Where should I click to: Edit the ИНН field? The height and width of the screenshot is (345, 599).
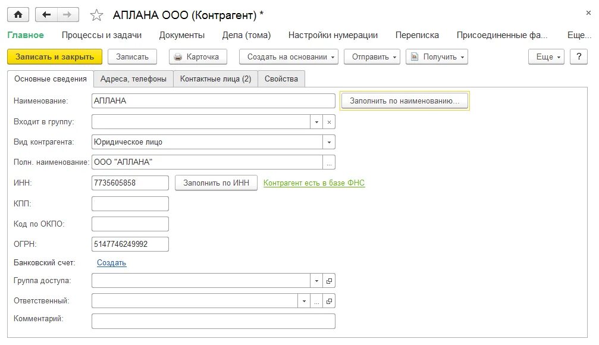click(x=130, y=183)
